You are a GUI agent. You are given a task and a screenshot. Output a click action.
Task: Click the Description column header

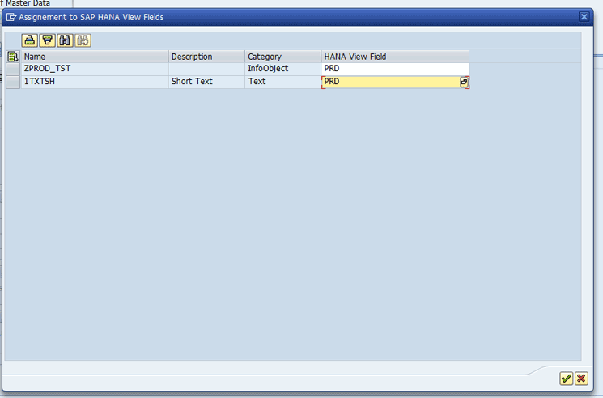[206, 57]
